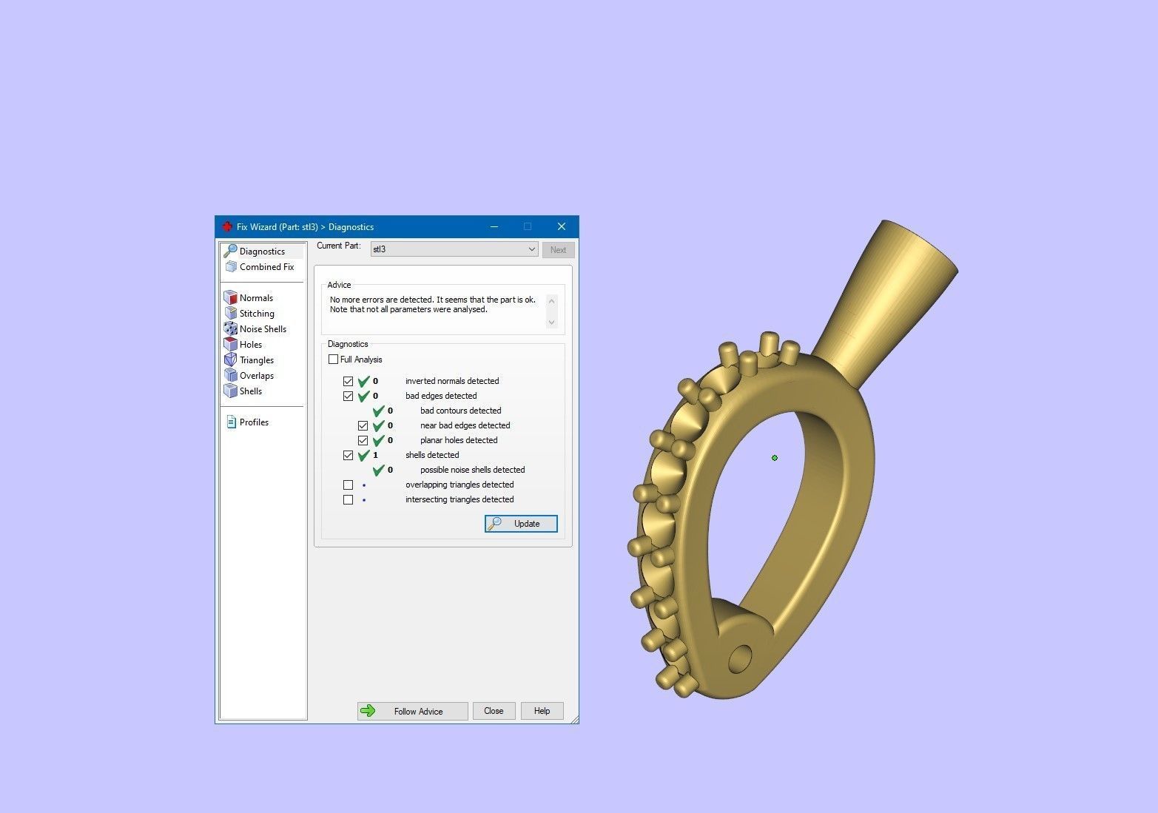Click Advice box scroll up arrow
The image size is (1158, 813).
(x=551, y=301)
